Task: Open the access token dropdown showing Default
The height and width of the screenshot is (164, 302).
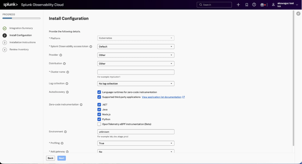Action: (136, 47)
